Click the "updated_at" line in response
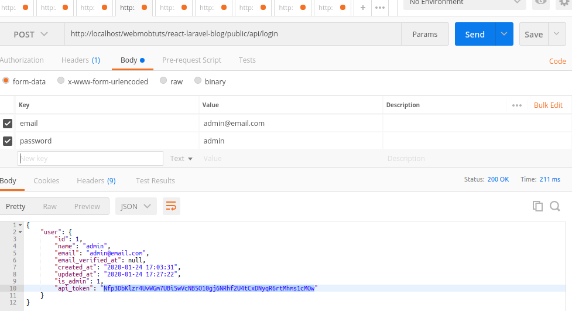The width and height of the screenshot is (572, 311). click(118, 274)
